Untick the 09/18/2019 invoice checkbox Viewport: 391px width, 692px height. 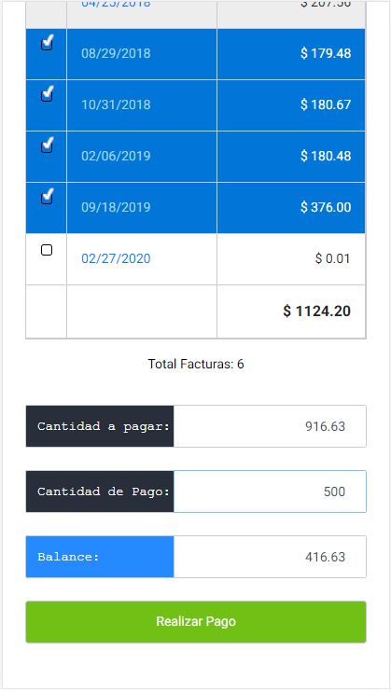click(47, 198)
